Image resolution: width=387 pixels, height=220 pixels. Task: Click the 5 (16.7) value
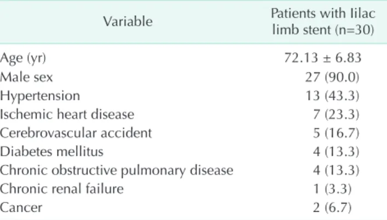coord(336,133)
